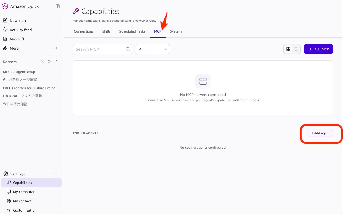Open the Connections tab
Screen dimensions: 343x214
pyautogui.click(x=84, y=31)
